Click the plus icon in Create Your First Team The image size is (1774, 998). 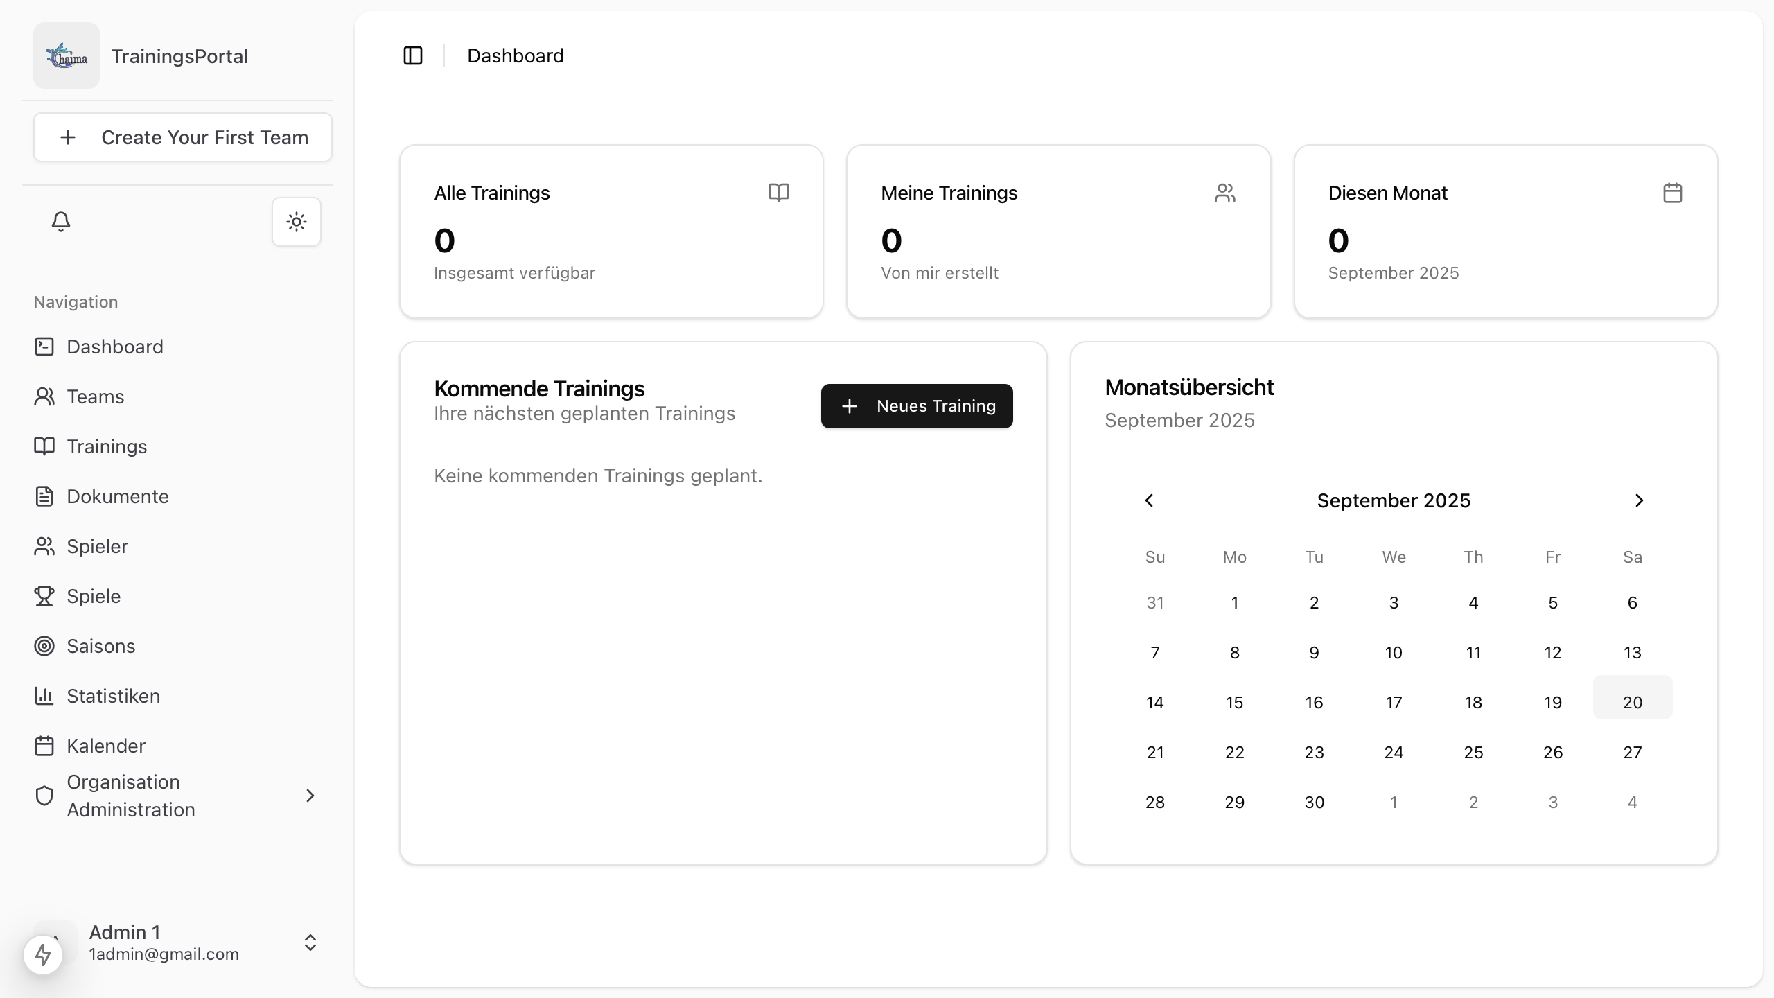coord(68,137)
